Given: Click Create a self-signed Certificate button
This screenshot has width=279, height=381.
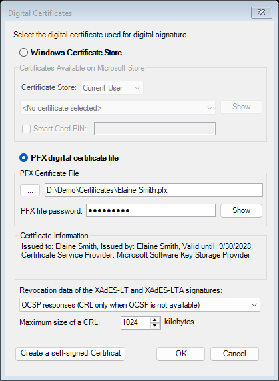Looking at the screenshot, I should tap(71, 354).
